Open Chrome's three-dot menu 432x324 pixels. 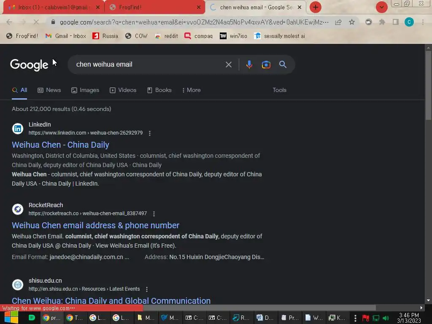click(423, 22)
